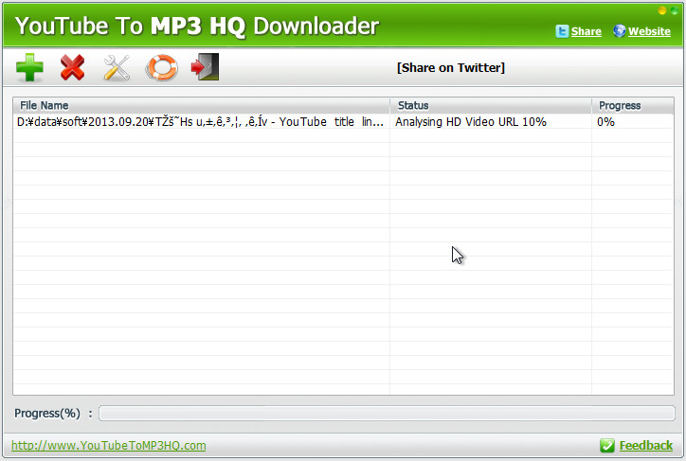Open the Share link in the header

[x=586, y=31]
